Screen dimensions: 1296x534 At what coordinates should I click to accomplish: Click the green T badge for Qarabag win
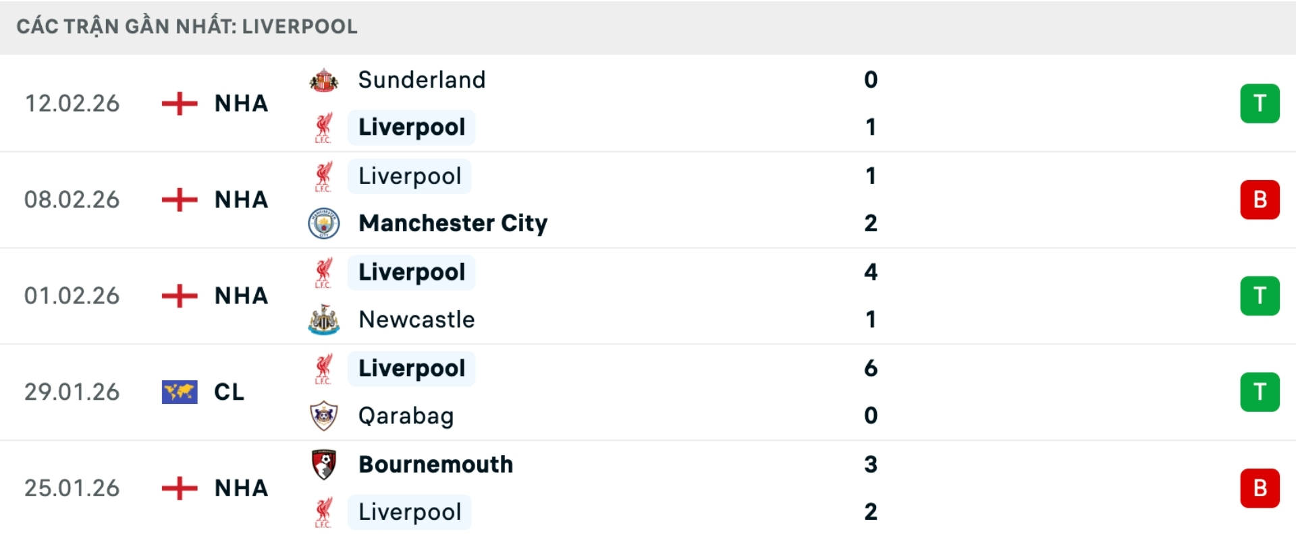tap(1260, 392)
